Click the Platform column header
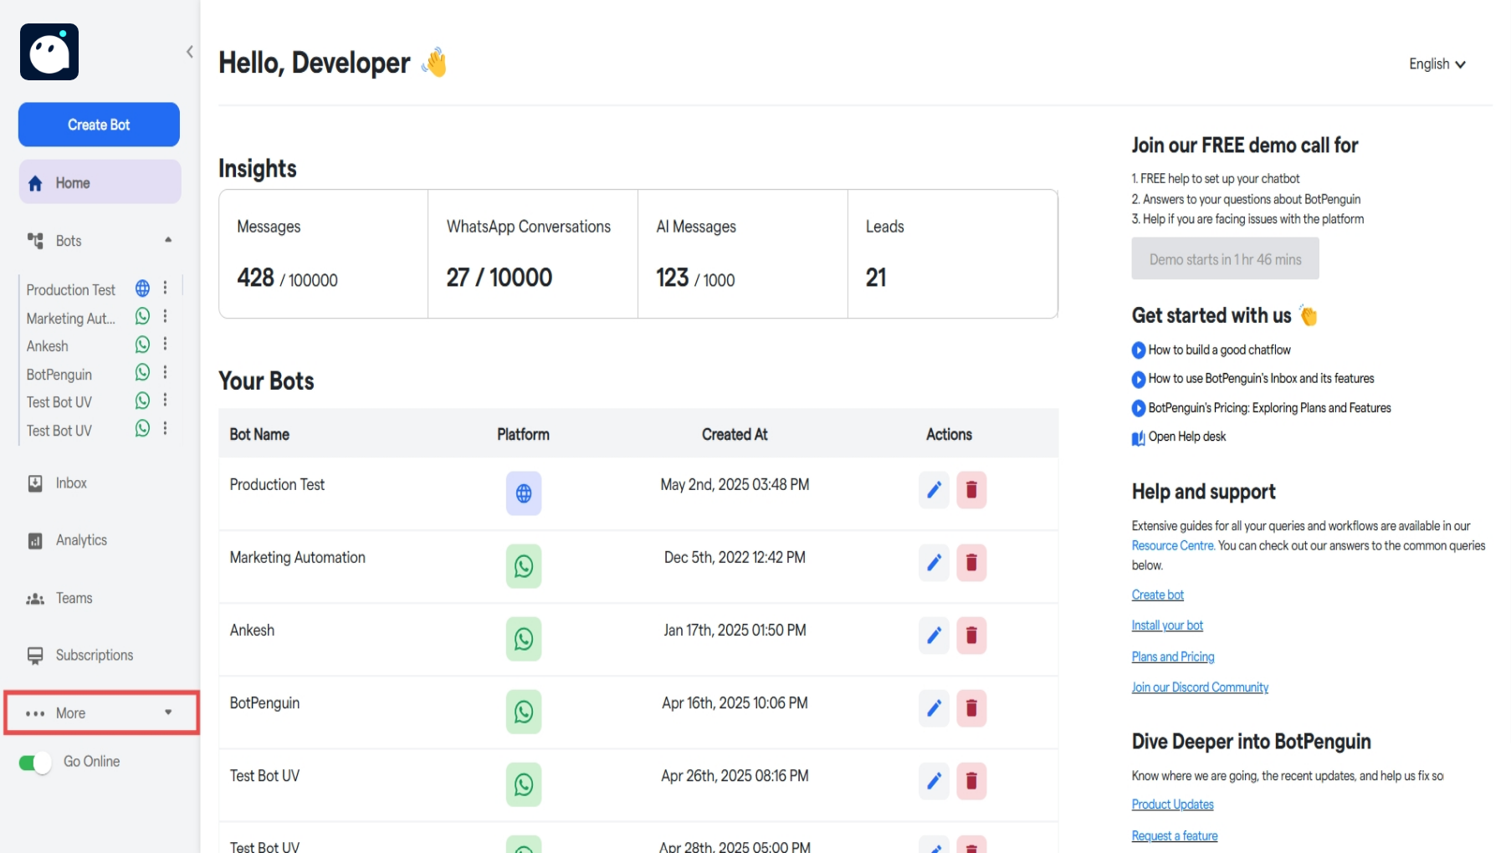The height and width of the screenshot is (853, 1511). (x=523, y=435)
